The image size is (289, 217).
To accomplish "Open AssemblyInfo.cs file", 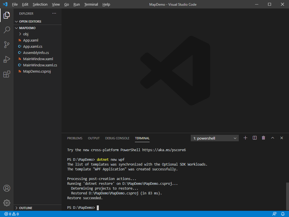I will 38,53.
